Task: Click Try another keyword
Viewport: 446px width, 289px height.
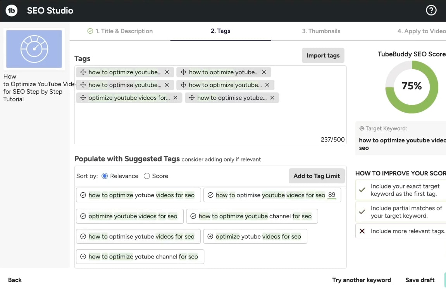Action: (x=362, y=280)
